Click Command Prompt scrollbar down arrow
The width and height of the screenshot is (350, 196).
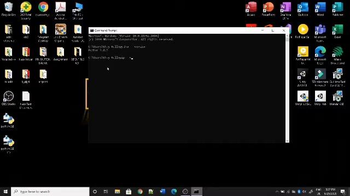[x=287, y=140]
